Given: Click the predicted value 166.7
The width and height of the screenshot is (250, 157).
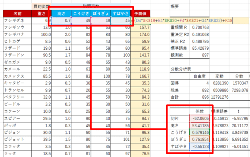Looking at the screenshot, I should coord(140,76).
